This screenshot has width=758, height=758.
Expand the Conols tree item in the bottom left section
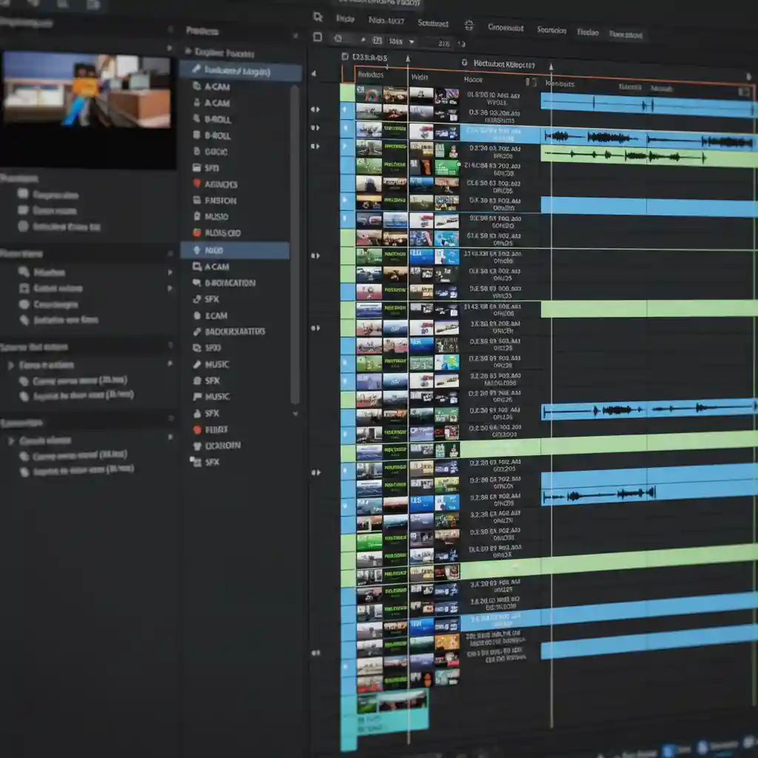click(10, 441)
